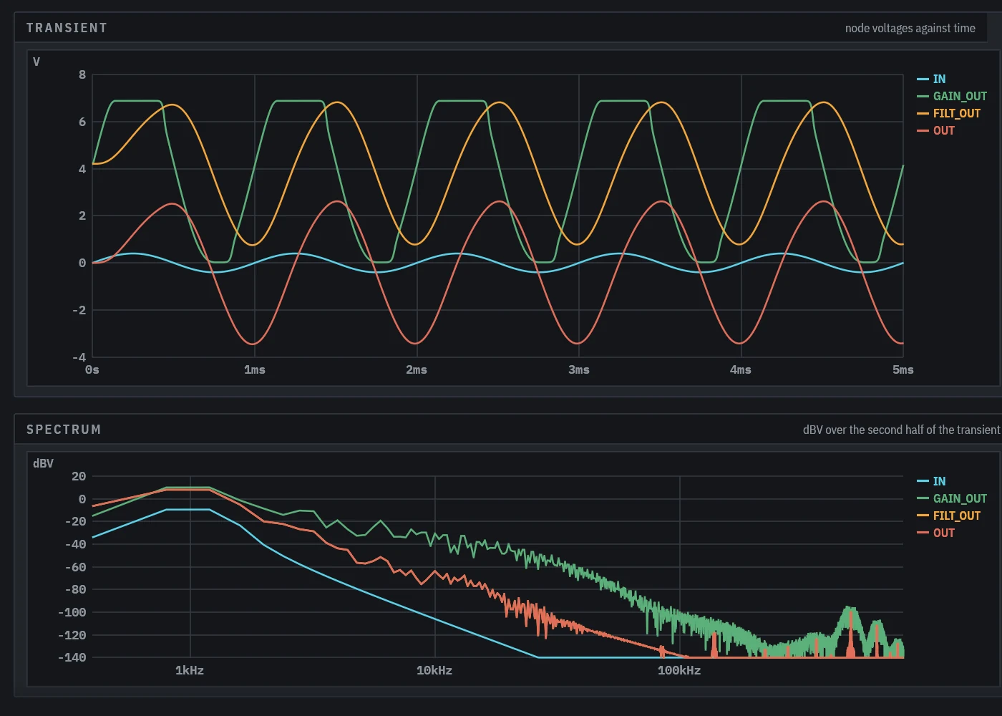Toggle IN trace in Transient legend

(x=931, y=79)
